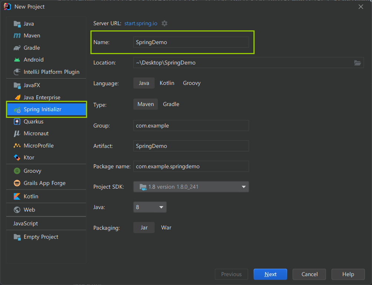Image resolution: width=372 pixels, height=285 pixels.
Task: Click the Grails App Forge icon
Action: [x=17, y=183]
